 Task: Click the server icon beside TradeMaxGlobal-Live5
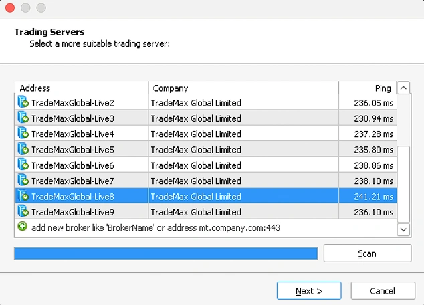[23, 149]
